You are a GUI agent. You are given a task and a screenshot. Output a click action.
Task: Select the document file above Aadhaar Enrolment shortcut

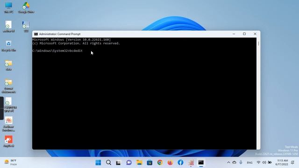point(8,105)
